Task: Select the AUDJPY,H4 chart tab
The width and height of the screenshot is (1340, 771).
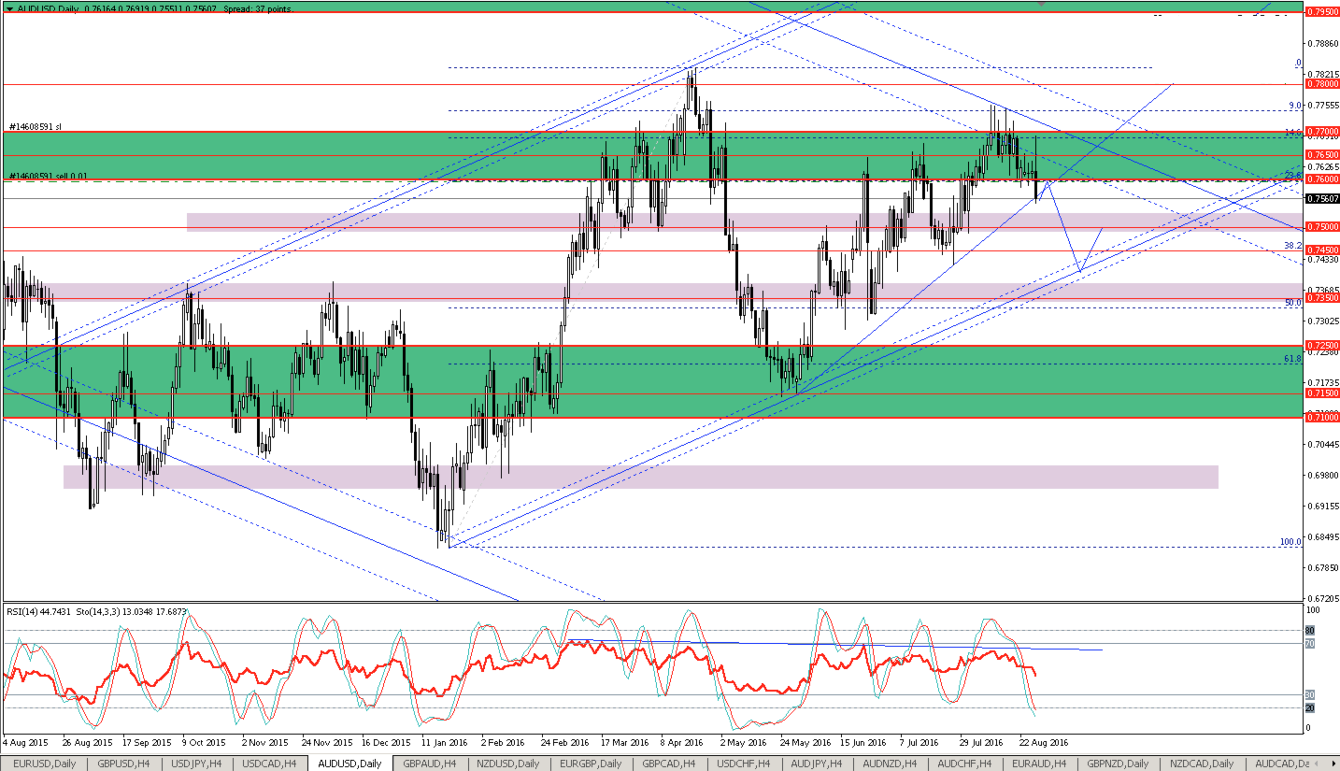Action: 819,764
